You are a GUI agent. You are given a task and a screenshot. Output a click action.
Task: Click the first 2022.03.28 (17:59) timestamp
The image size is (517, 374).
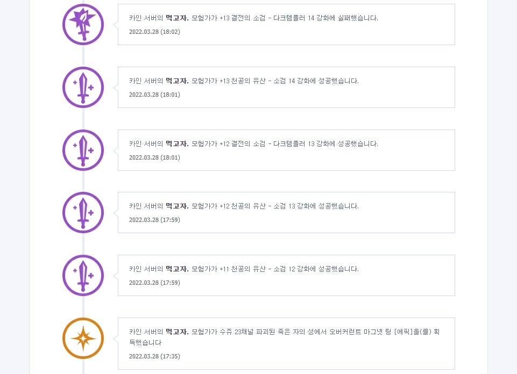154,220
